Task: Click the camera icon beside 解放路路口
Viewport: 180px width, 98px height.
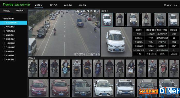Action: pos(4,35)
